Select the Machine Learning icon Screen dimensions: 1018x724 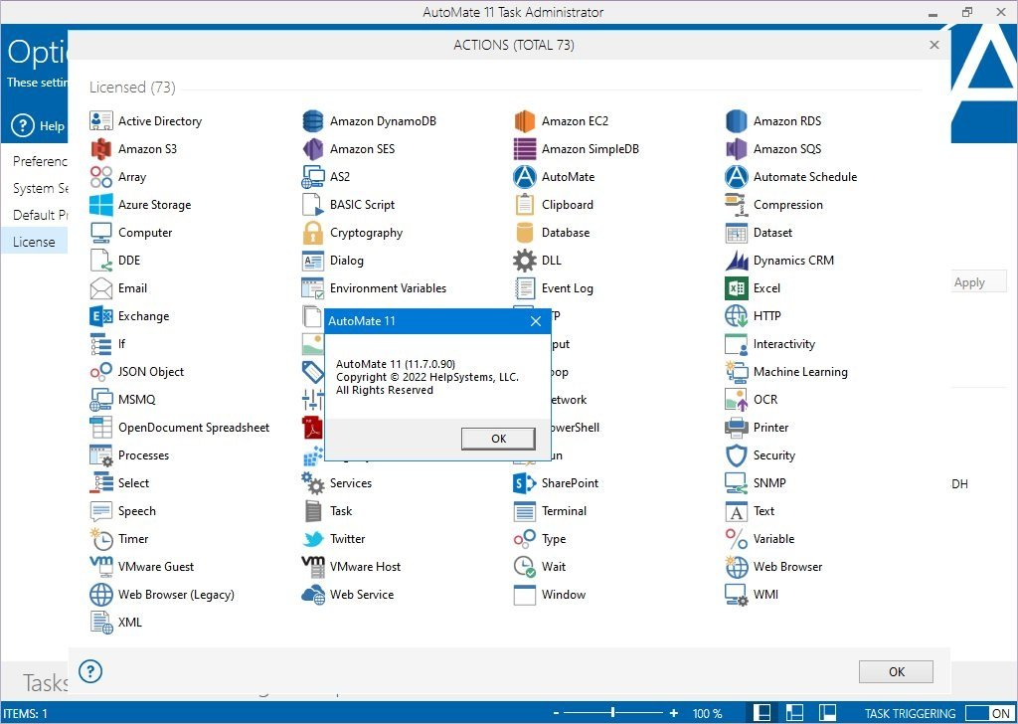coord(737,371)
